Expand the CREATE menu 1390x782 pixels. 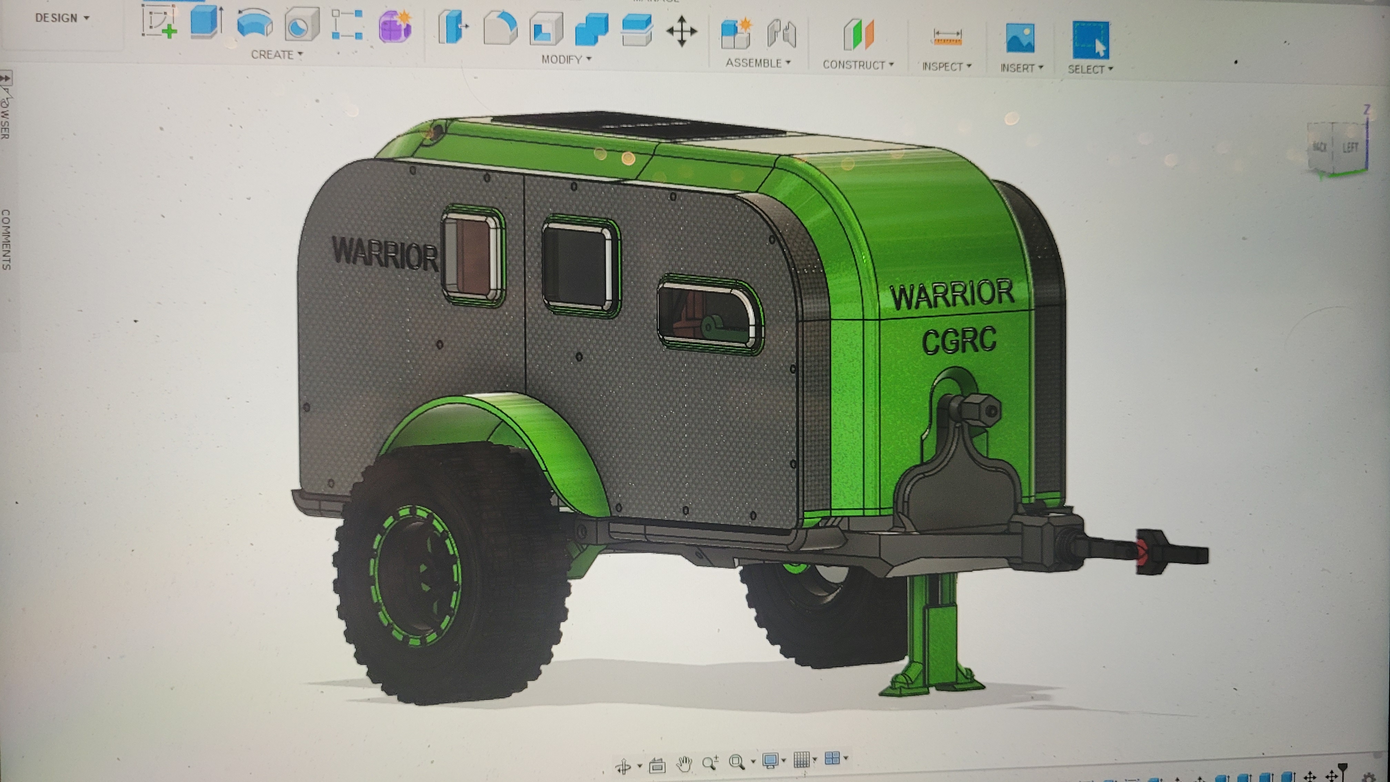click(x=277, y=54)
